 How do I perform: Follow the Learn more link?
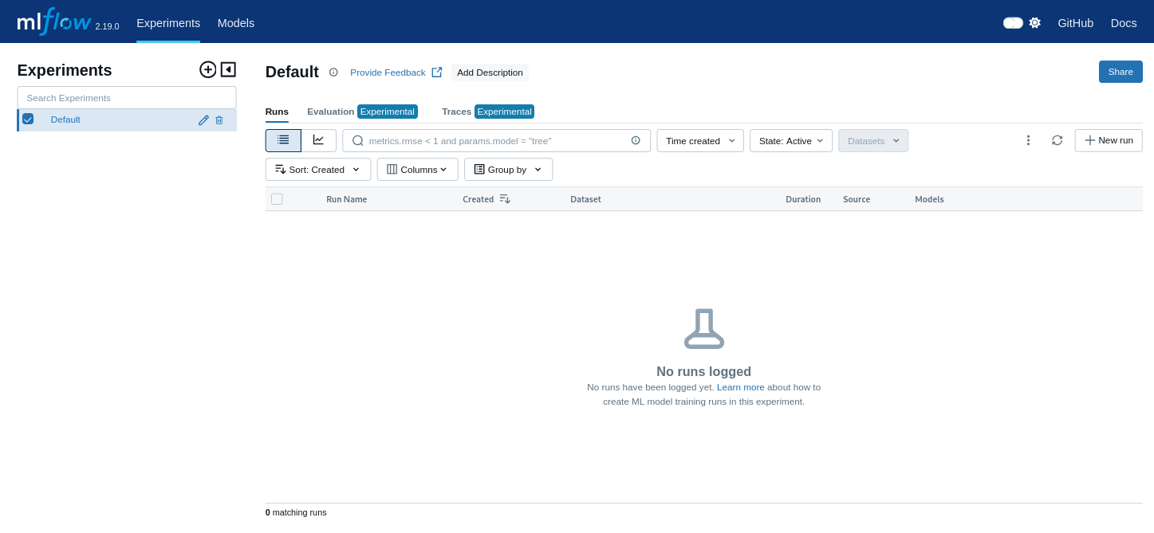[x=740, y=387]
